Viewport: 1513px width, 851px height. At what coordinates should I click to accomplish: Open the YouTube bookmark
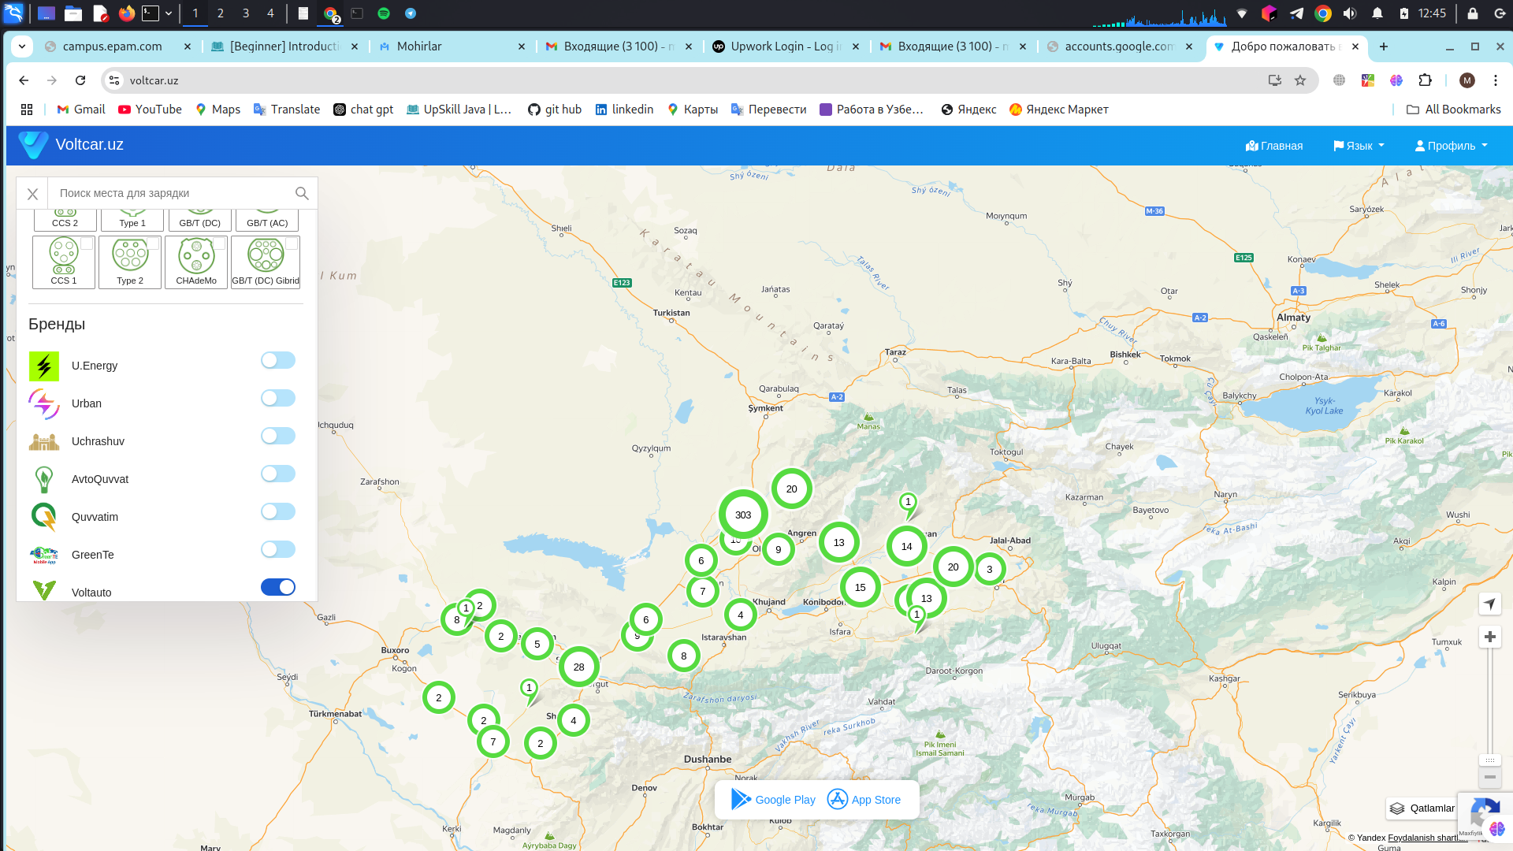pos(150,110)
